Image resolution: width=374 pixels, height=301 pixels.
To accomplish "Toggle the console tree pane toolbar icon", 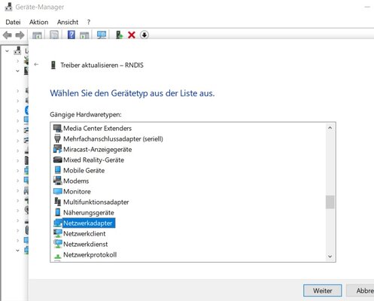I will pos(37,35).
